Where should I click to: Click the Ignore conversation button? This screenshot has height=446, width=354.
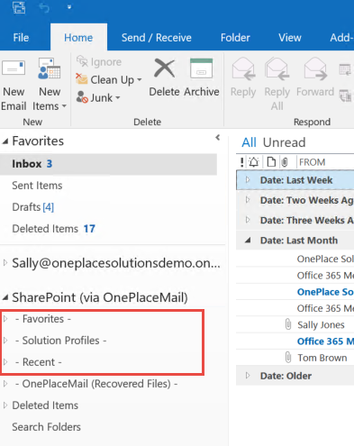click(x=99, y=62)
